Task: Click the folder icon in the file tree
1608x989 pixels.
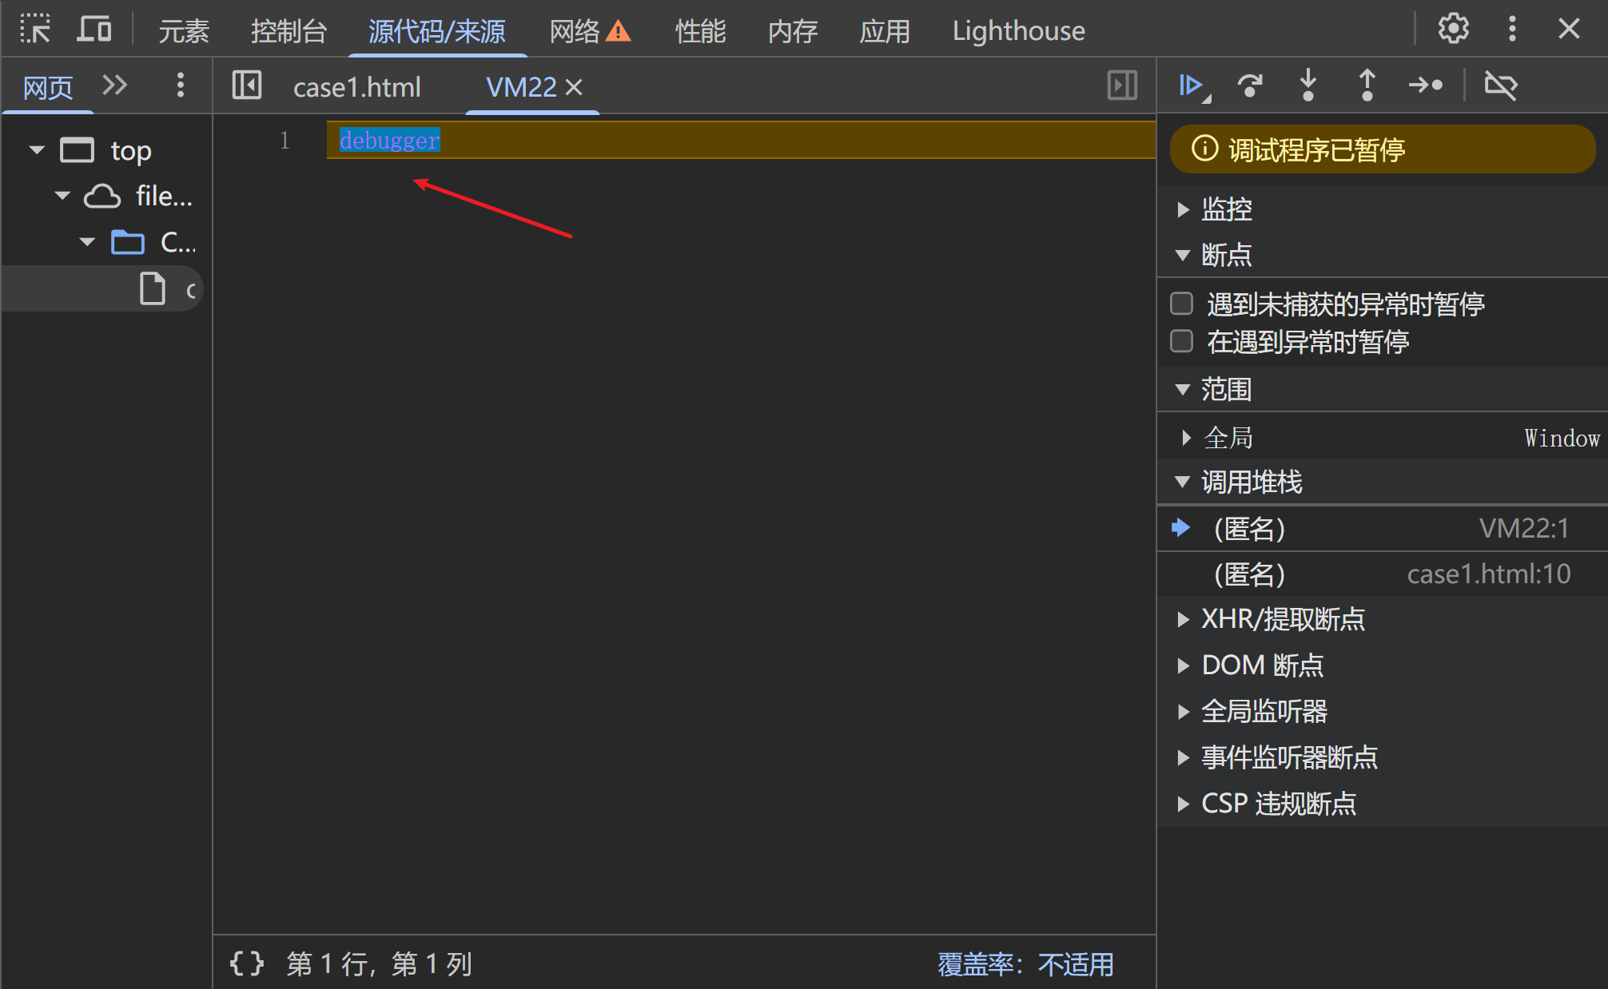Action: (128, 242)
